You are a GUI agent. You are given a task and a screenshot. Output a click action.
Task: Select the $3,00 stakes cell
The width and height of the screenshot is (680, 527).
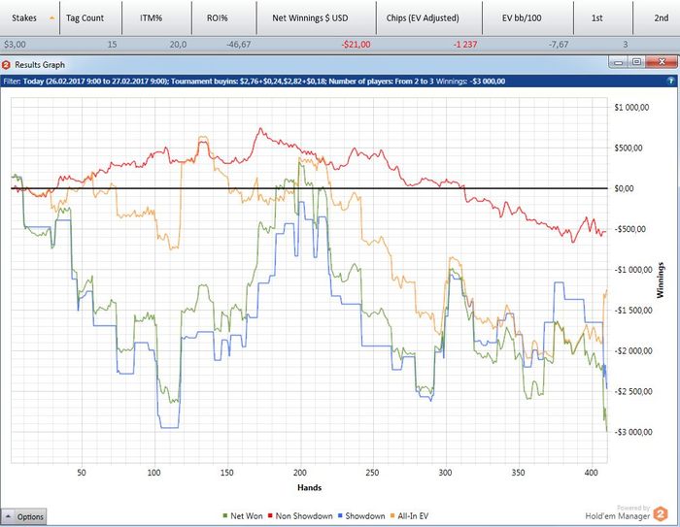point(15,45)
